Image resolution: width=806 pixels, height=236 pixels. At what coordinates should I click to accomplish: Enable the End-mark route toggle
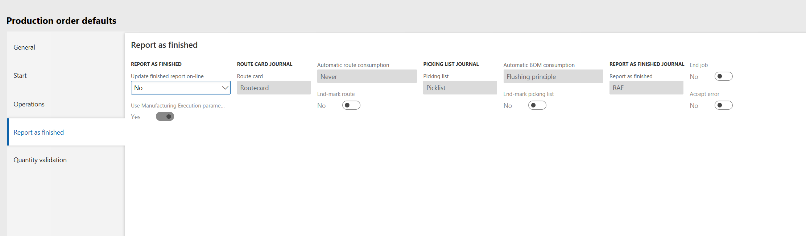tap(351, 105)
